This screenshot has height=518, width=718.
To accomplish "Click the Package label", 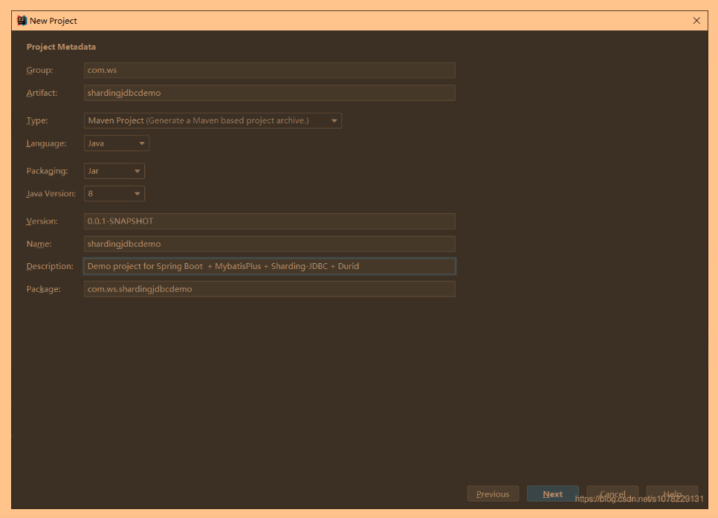I will coord(44,289).
